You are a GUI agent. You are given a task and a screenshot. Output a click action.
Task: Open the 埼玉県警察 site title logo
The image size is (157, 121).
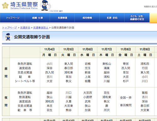click(x=24, y=6)
